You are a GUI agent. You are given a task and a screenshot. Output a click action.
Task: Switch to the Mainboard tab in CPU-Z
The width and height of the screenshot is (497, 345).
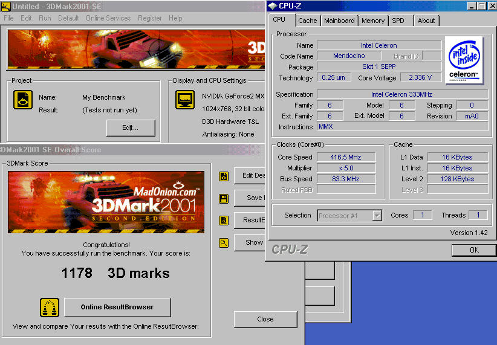coord(339,21)
